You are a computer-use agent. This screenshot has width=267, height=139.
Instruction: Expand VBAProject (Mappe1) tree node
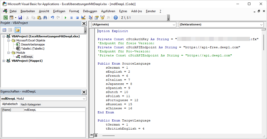[x=4, y=61]
